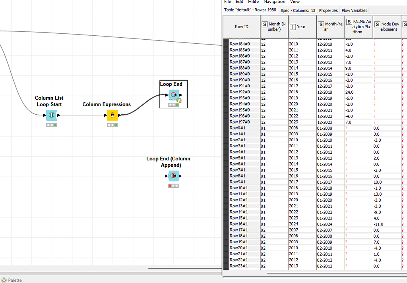407x283 pixels.
Task: Click the Month-Year column header
Action: click(331, 27)
